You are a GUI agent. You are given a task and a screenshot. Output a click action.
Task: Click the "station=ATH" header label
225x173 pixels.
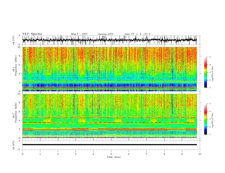click(x=105, y=34)
